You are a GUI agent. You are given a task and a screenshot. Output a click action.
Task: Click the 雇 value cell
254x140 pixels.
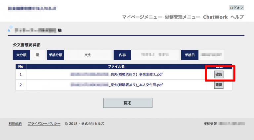point(37,55)
